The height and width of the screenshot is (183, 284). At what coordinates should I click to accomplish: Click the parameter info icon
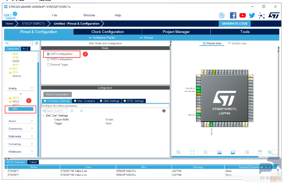tap(164, 111)
